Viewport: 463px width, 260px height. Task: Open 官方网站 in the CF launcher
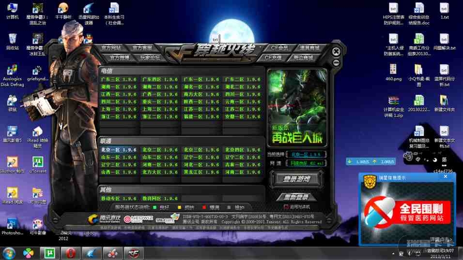[x=111, y=48]
